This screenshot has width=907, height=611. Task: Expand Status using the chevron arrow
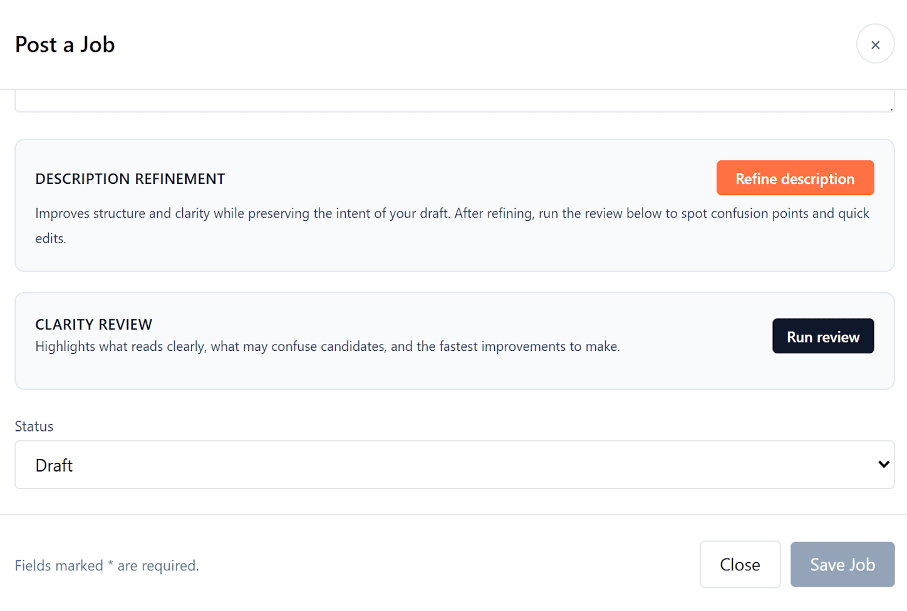pos(883,465)
